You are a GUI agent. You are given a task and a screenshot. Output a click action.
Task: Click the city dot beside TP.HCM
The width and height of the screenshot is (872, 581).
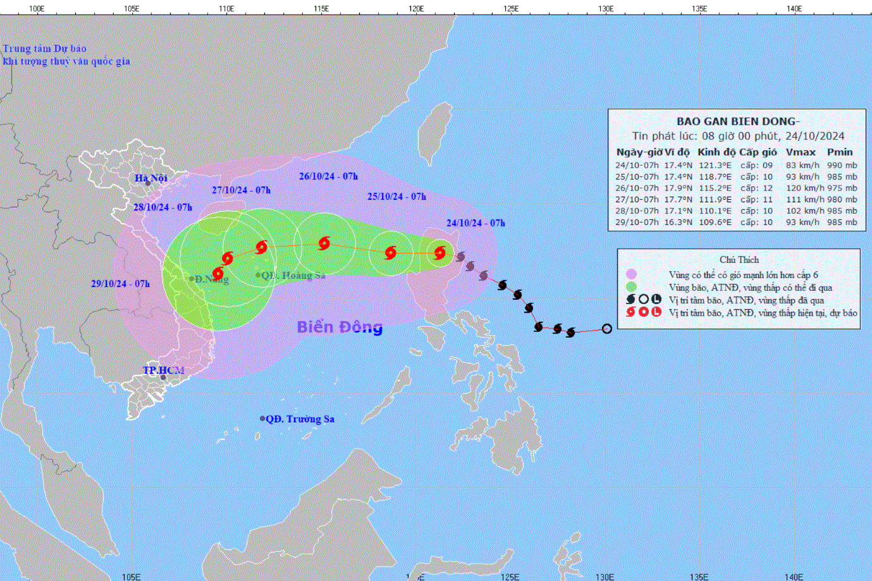click(163, 377)
